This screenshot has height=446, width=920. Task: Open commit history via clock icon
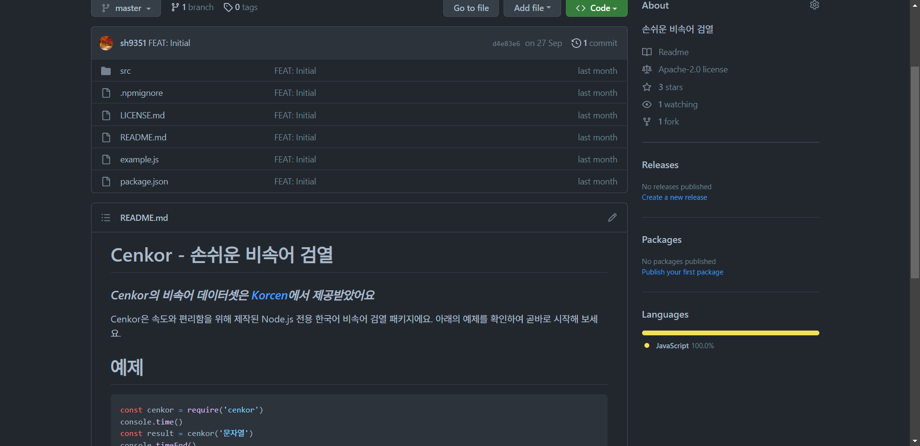click(576, 43)
